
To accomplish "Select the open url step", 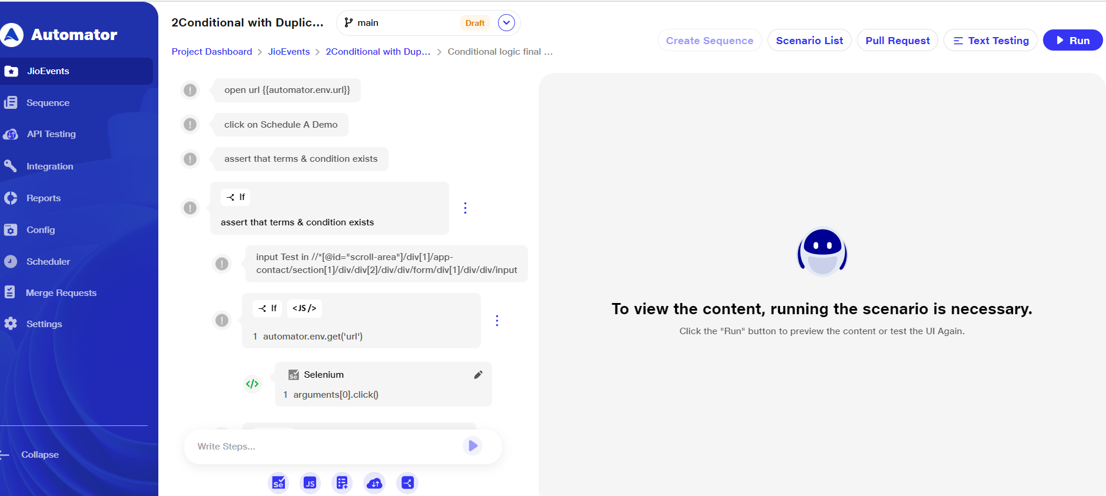I will pyautogui.click(x=287, y=90).
